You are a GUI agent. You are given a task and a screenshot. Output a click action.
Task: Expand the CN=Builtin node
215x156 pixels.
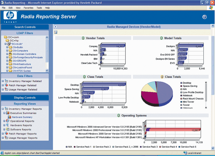point(7,47)
